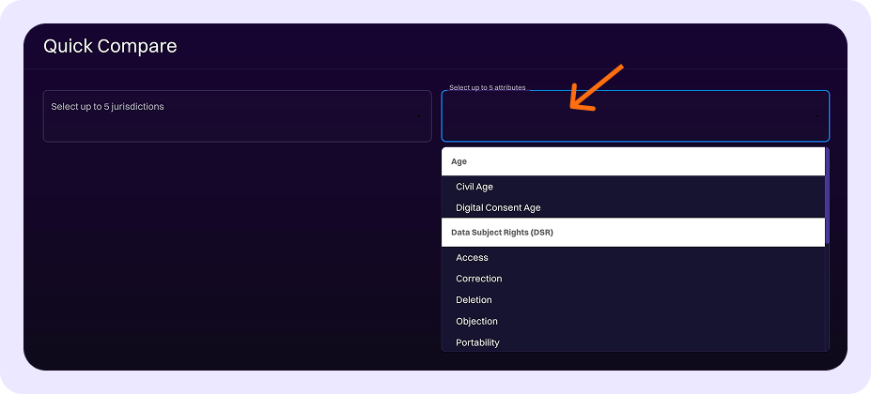This screenshot has height=394, width=871.
Task: Pick the Correction attribute
Action: [478, 279]
